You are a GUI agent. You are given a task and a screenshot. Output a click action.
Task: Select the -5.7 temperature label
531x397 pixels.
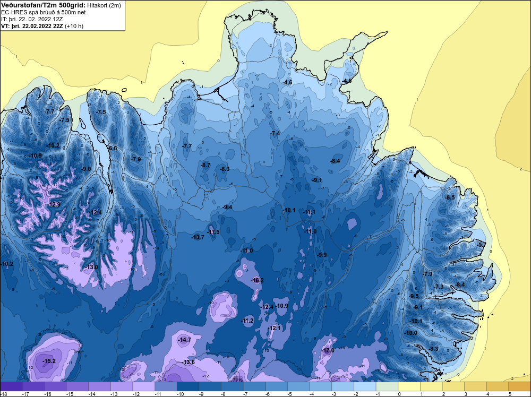click(x=482, y=244)
